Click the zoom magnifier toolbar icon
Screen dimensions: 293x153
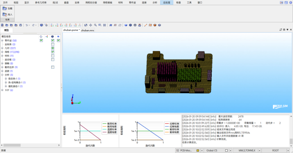click(95, 25)
